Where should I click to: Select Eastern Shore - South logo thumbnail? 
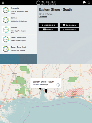coord(6,49)
